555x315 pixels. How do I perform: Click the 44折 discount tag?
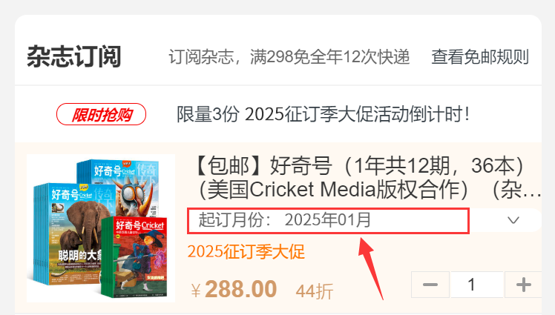tap(315, 292)
